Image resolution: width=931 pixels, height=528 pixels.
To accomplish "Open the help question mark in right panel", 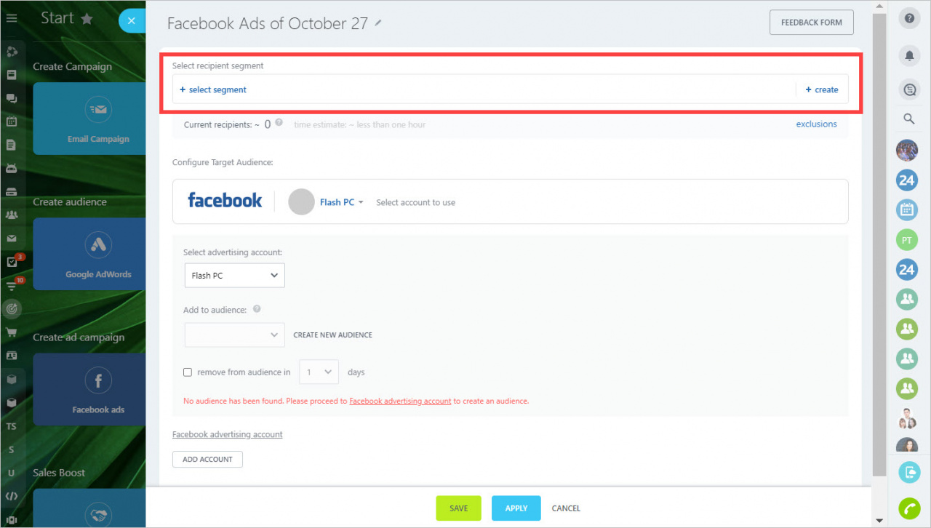I will (x=908, y=19).
